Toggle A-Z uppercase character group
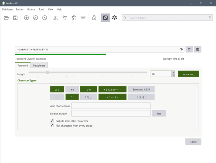The image size is (216, 163). point(57,89)
